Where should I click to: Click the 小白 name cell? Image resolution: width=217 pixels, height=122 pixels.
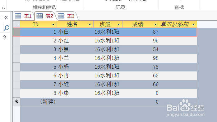(x=75, y=32)
